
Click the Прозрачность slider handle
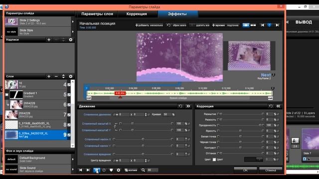(x=260, y=125)
